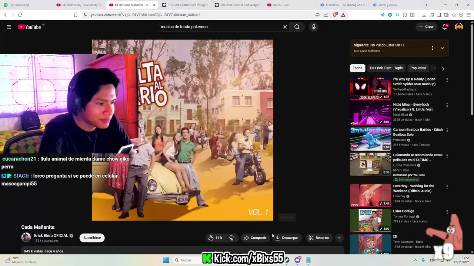
Task: Click the Compartir share button
Action: [255, 238]
